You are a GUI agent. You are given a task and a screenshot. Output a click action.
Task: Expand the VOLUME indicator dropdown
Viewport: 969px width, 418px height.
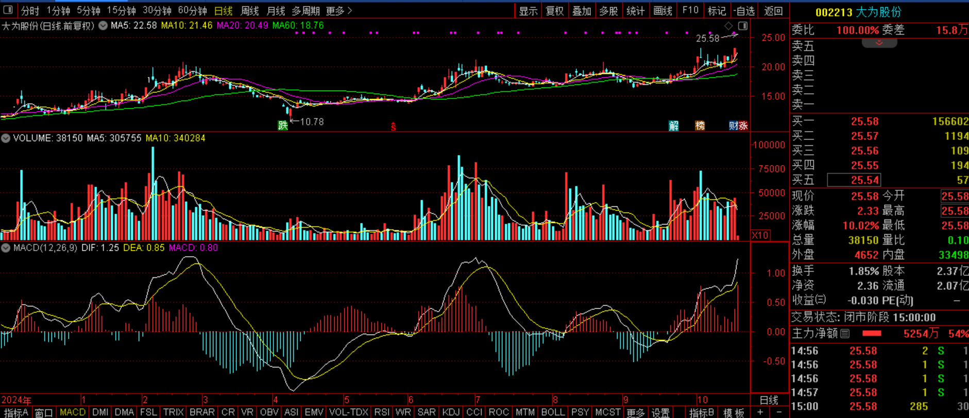(6, 138)
